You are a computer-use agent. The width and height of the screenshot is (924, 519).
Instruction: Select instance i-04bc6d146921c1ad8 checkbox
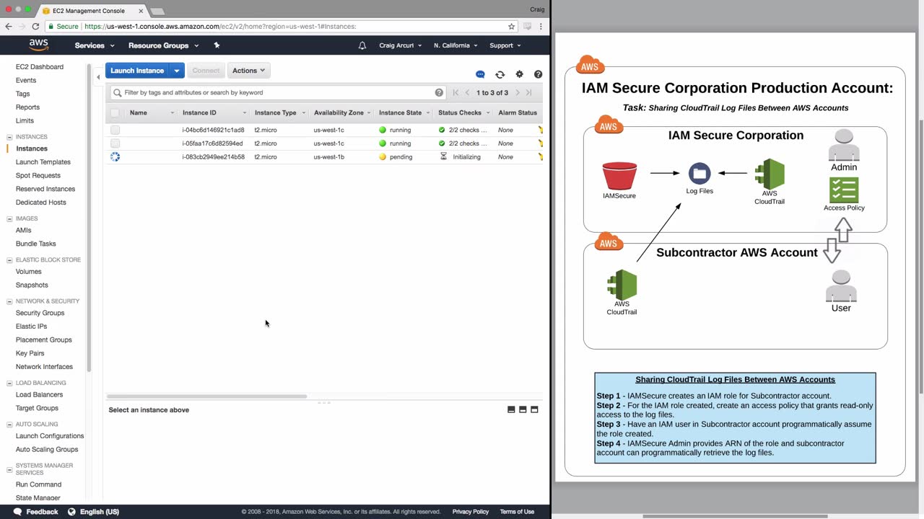(x=115, y=130)
